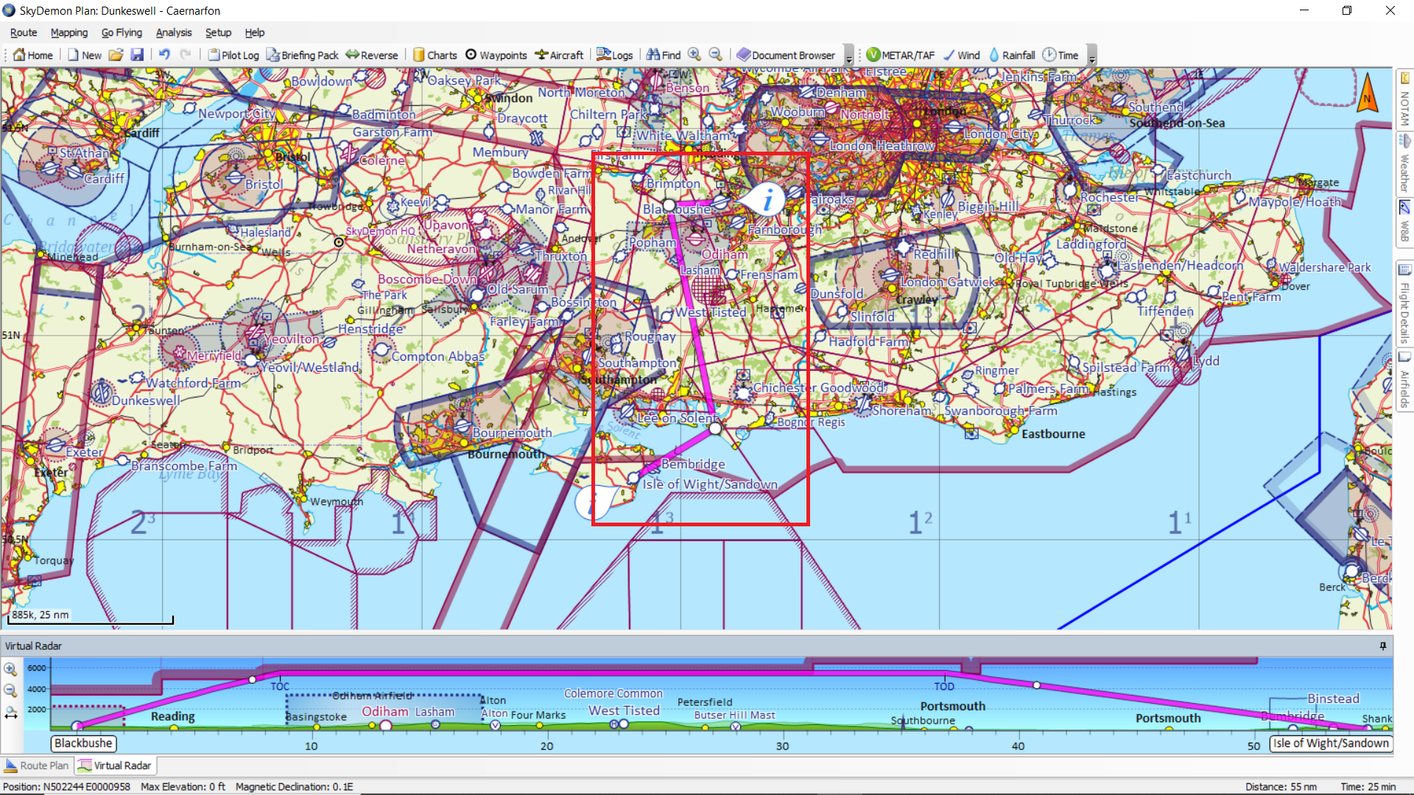Expand the Airfields side panel
The width and height of the screenshot is (1414, 795).
tap(1404, 381)
